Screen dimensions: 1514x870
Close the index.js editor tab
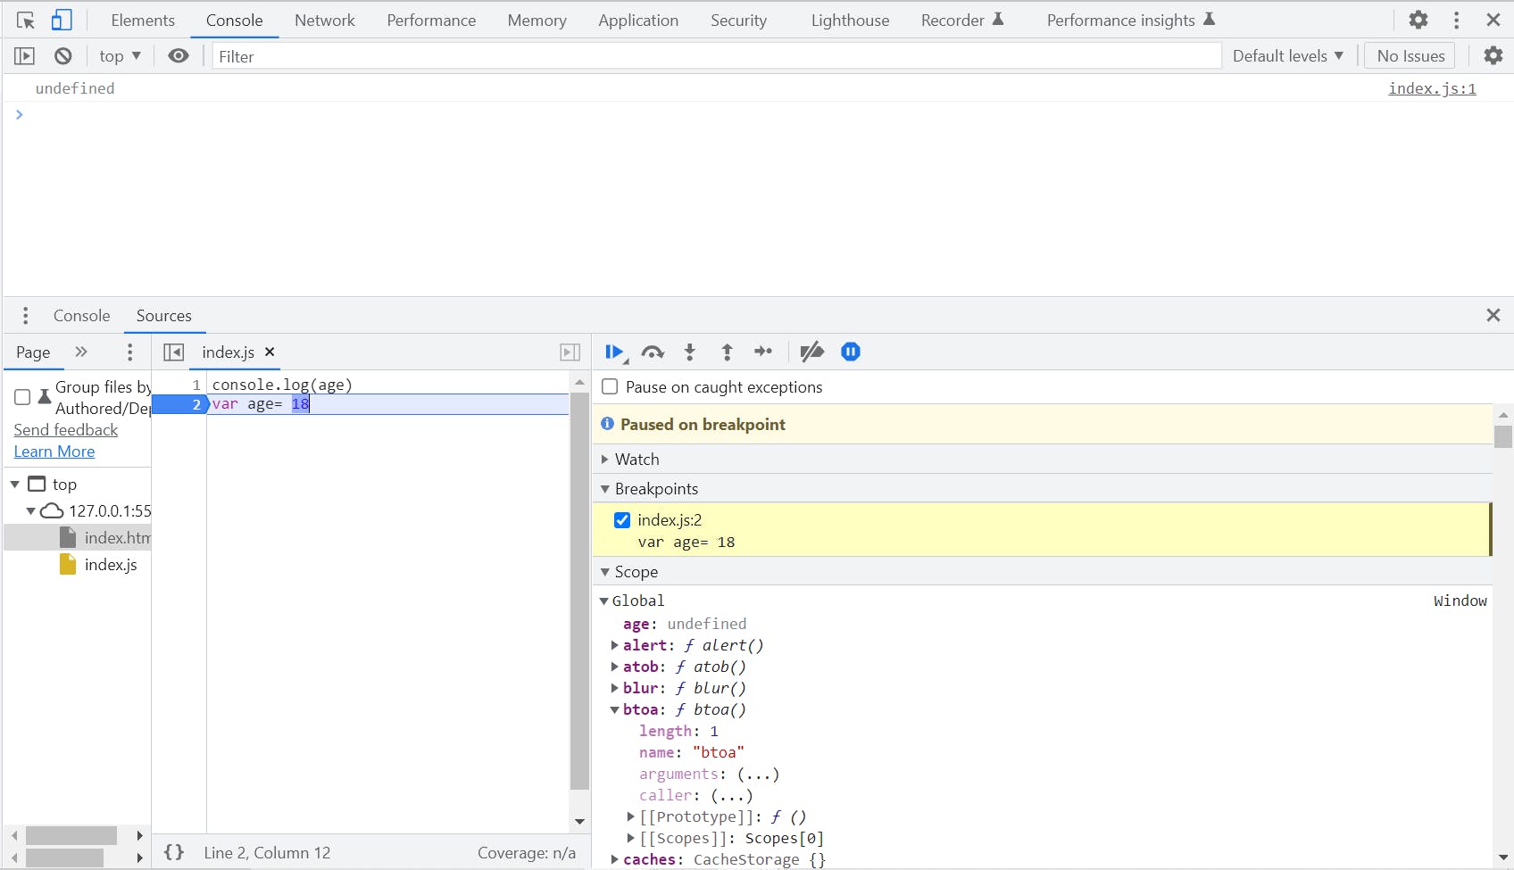(x=270, y=352)
